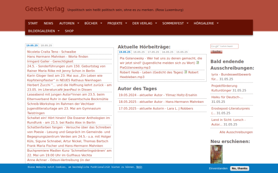Click the Suche button
The width and height of the screenshot is (278, 173).
pos(216,52)
